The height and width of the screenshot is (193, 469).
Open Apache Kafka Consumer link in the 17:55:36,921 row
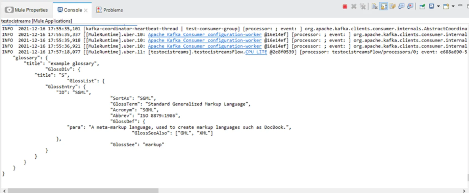205,46
